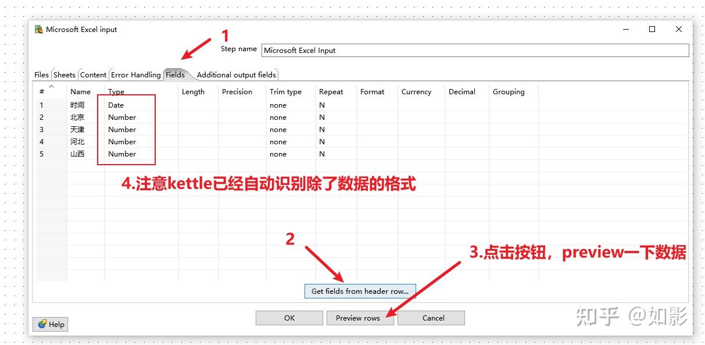
Task: Click the Format column header
Action: pyautogui.click(x=373, y=91)
